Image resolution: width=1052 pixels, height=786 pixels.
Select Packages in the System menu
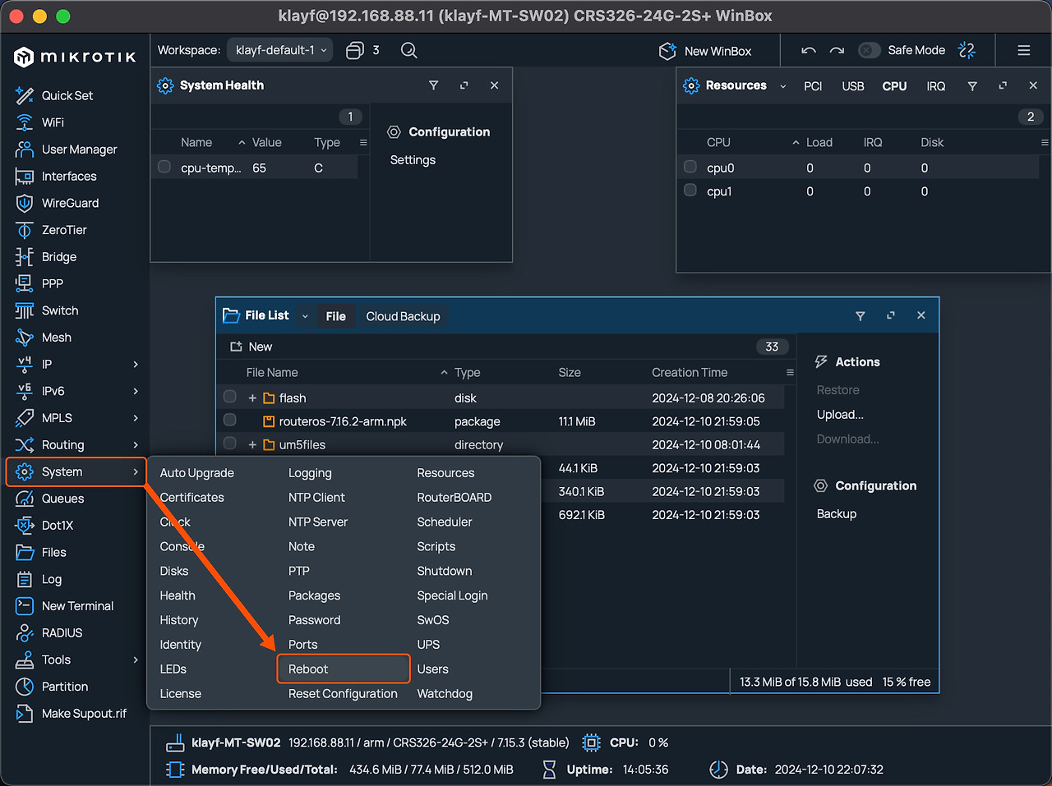click(314, 595)
